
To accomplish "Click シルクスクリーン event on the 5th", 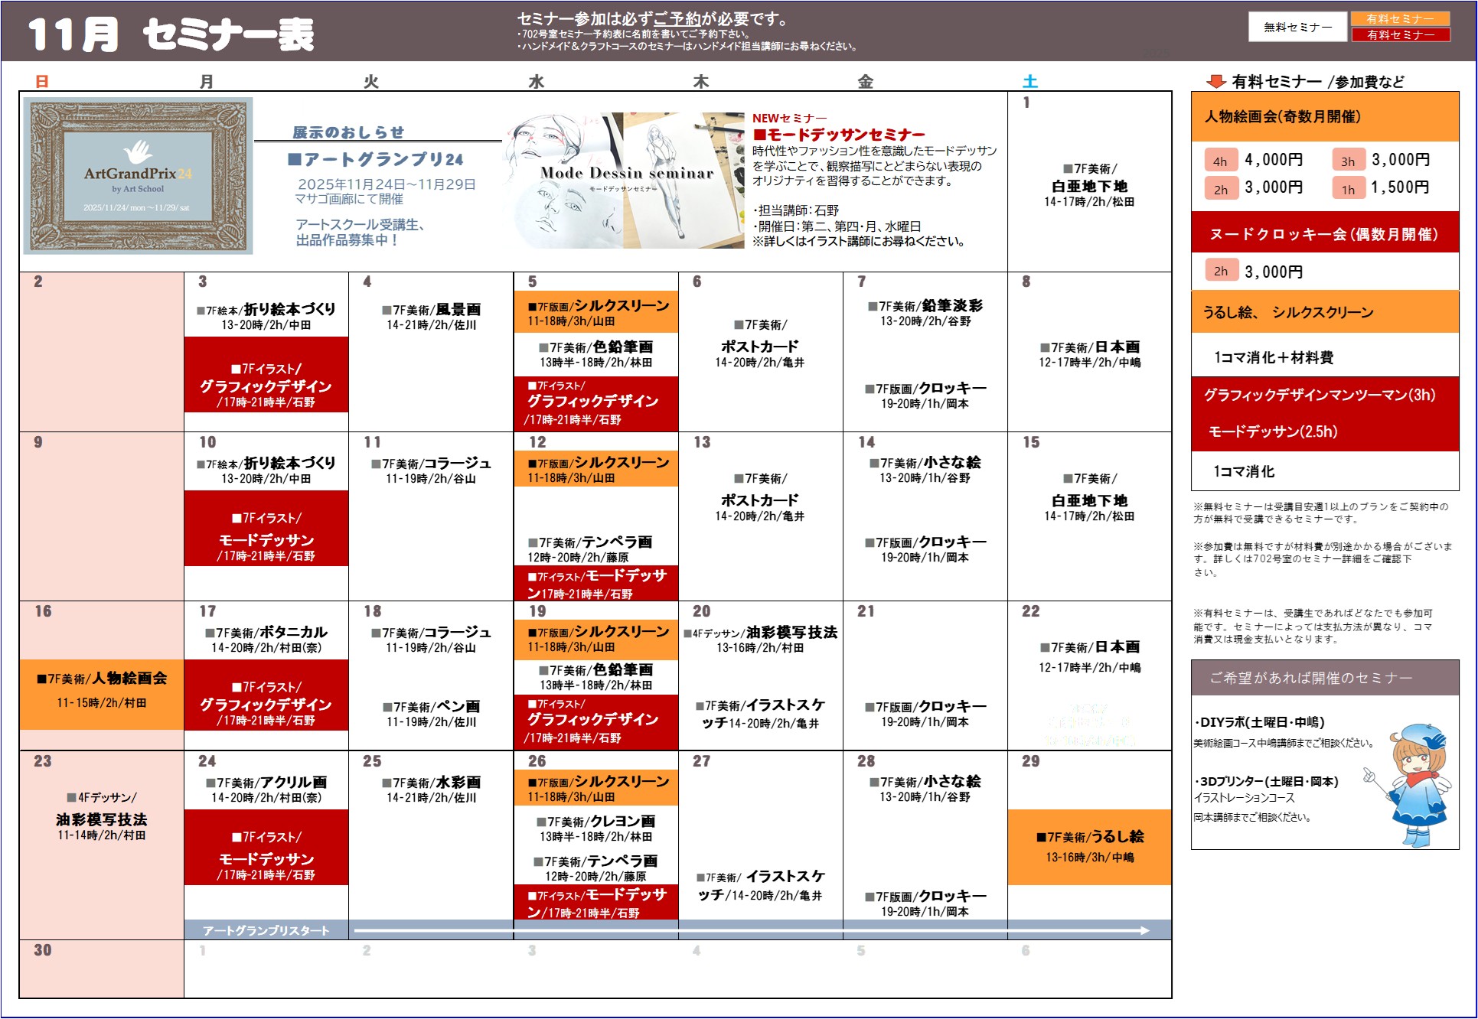I will 596,312.
